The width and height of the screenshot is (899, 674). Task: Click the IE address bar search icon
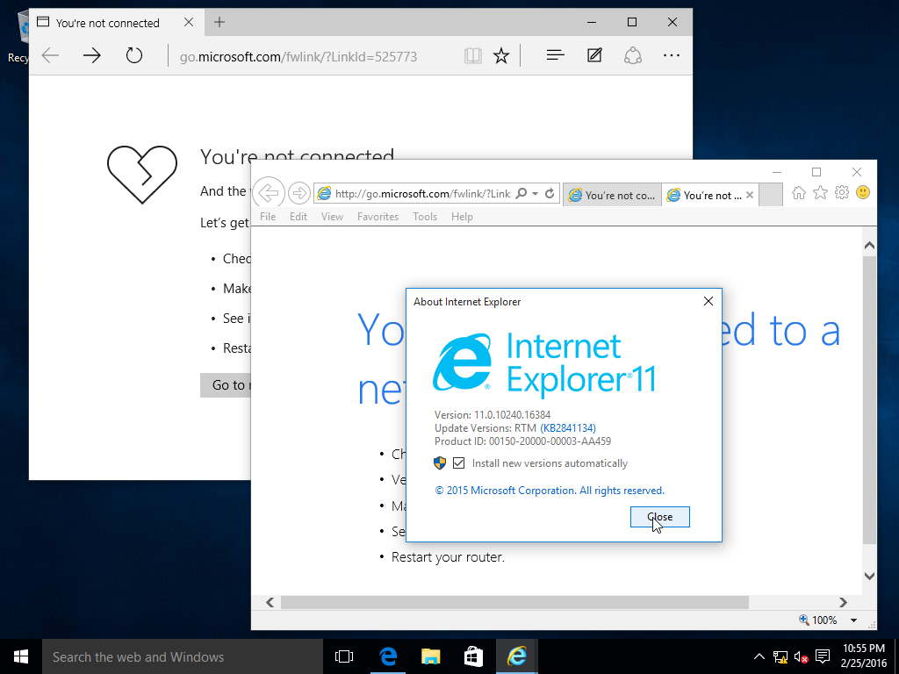(x=521, y=194)
